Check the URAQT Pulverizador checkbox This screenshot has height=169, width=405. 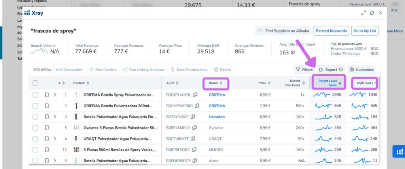35,139
